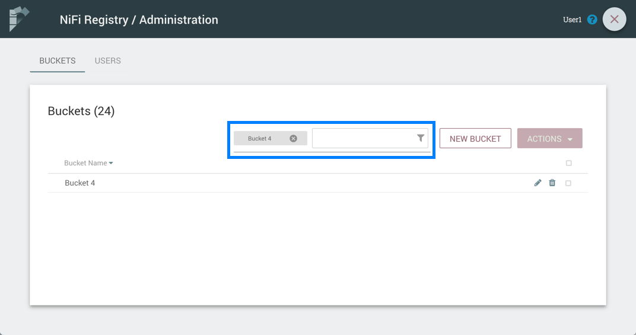Click the User1 account name

point(572,20)
